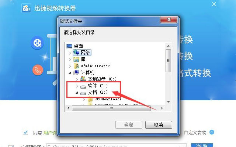Screen dimensions: 236x147
Task: Expand the 网络 tree node
Action: 70,53
